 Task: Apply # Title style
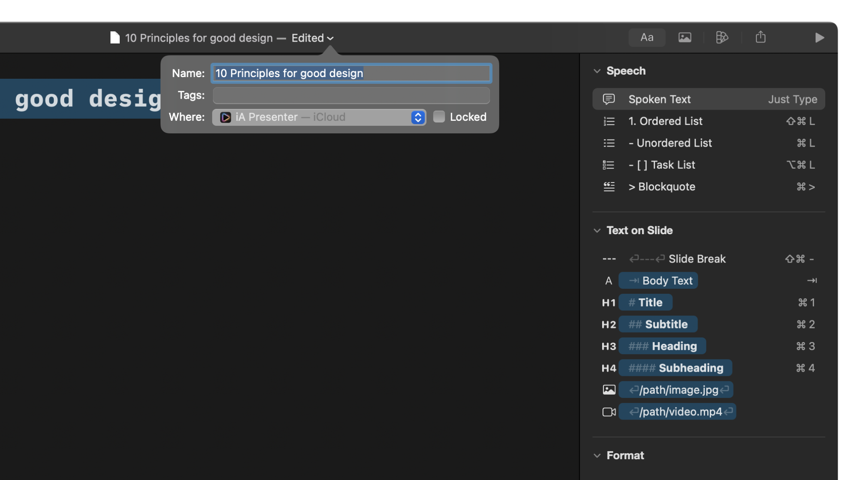645,302
